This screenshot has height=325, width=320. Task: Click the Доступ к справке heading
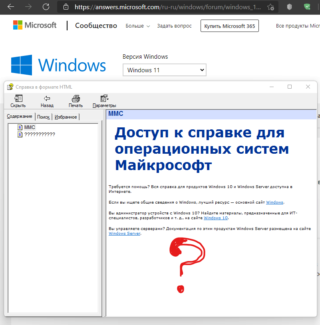pyautogui.click(x=202, y=149)
